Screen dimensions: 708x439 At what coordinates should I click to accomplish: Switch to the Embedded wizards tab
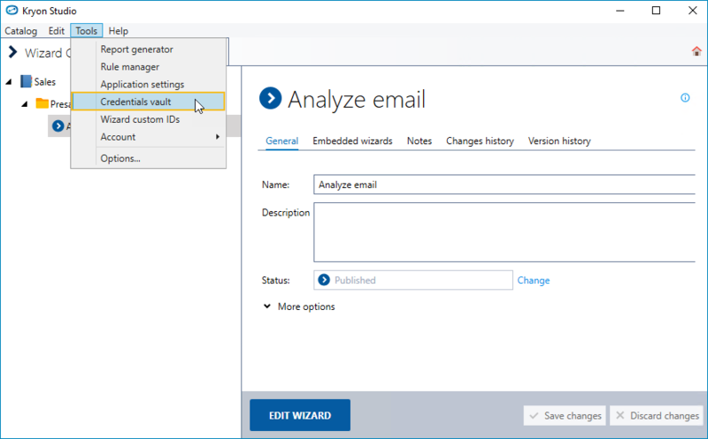(352, 140)
